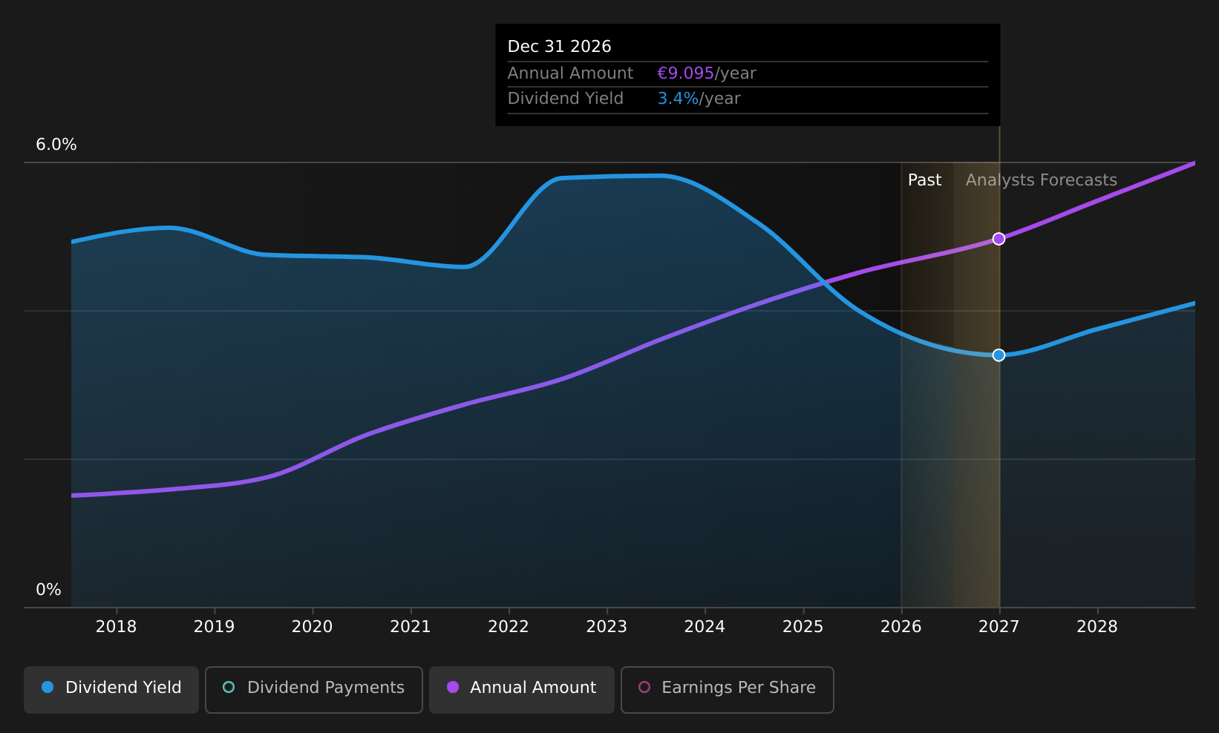The height and width of the screenshot is (733, 1219).
Task: Click the 2028 x-axis label
Action: pyautogui.click(x=1097, y=627)
